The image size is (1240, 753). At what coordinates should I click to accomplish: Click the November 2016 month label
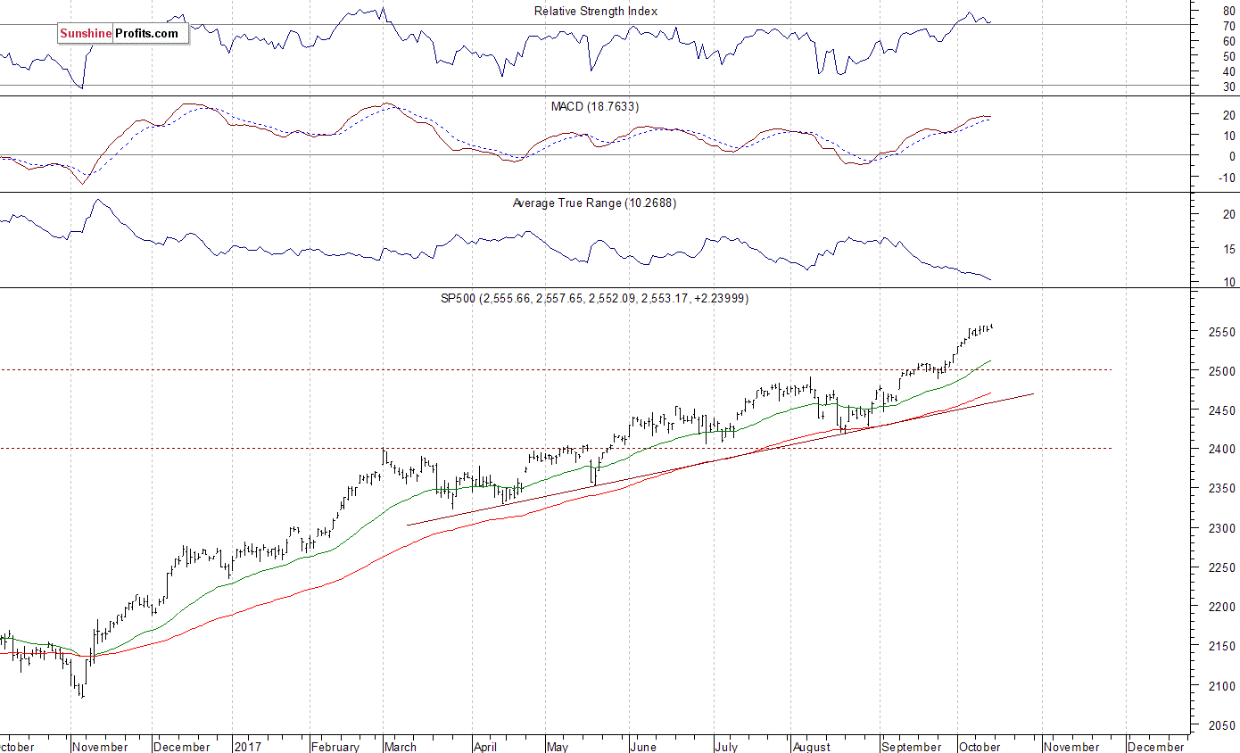101,747
